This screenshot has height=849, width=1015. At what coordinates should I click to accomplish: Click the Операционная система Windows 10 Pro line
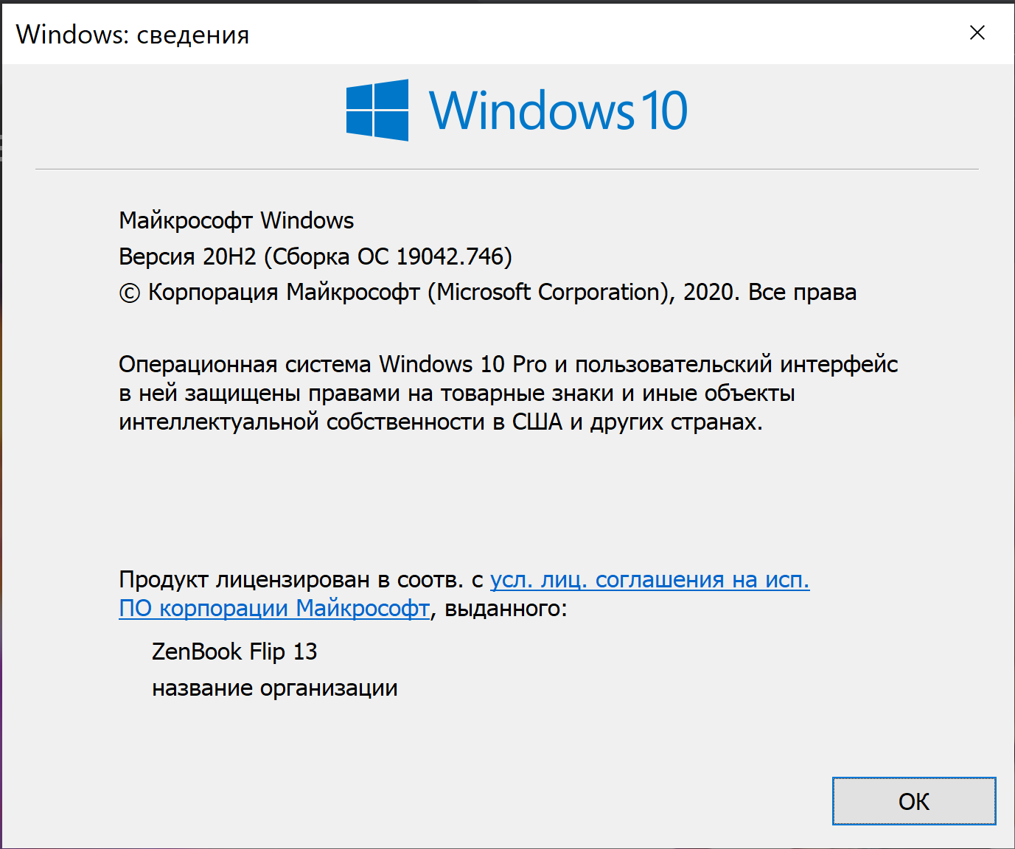[509, 364]
